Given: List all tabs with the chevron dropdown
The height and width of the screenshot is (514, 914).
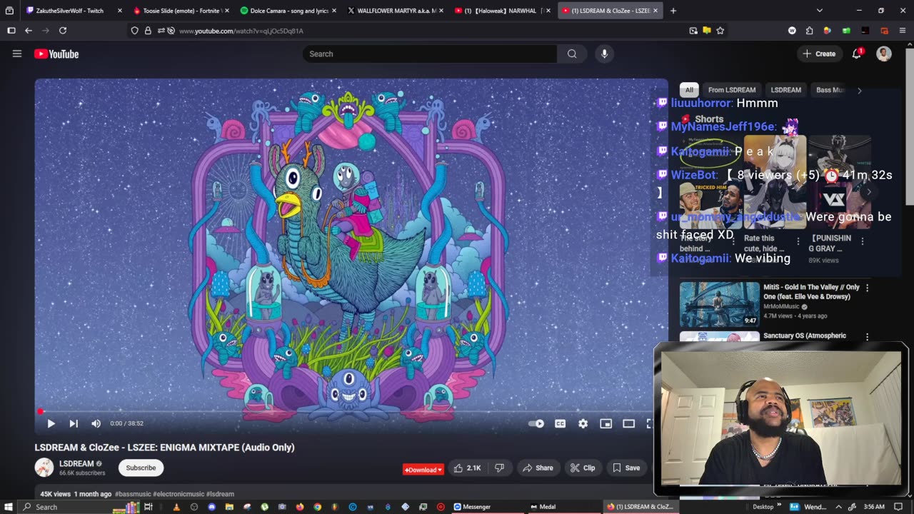Looking at the screenshot, I should [819, 11].
